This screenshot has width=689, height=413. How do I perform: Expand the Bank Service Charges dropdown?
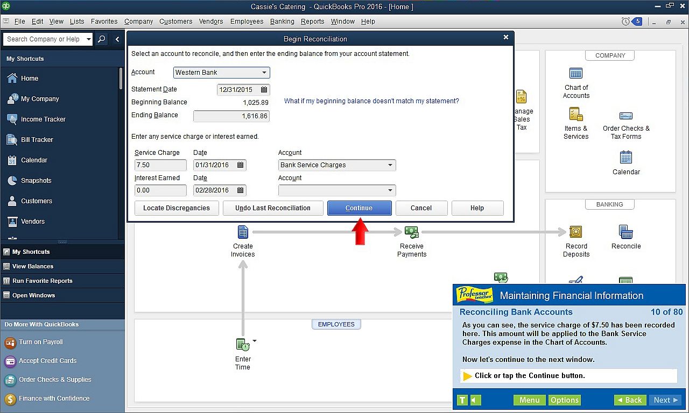[x=390, y=165]
